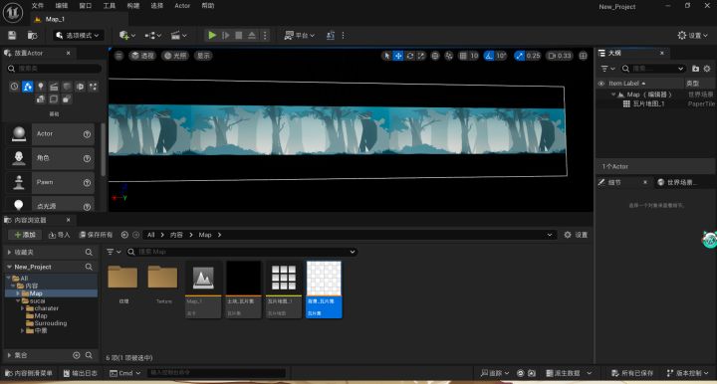Open the Platforms (平台) dropdown
This screenshot has height=384, width=717.
[x=300, y=35]
